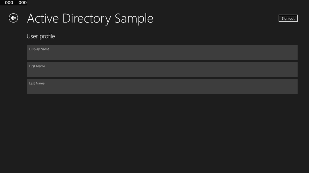
Task: Activate the Last Name text field
Action: 162,86
